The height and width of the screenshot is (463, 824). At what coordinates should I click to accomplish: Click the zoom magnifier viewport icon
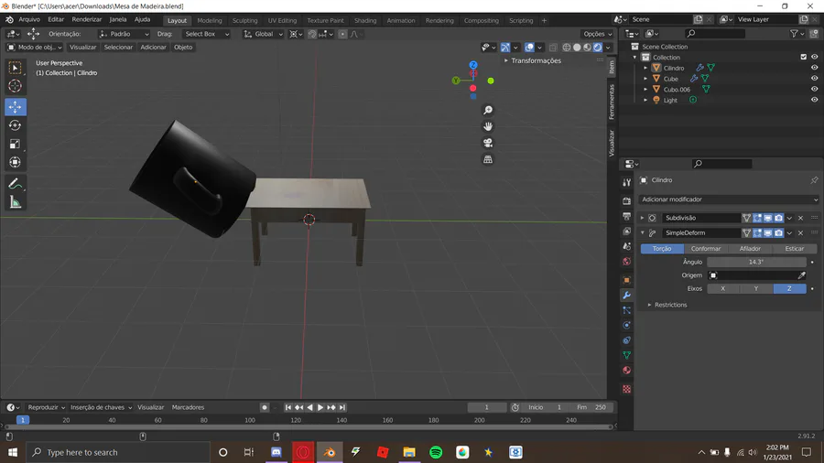(488, 110)
